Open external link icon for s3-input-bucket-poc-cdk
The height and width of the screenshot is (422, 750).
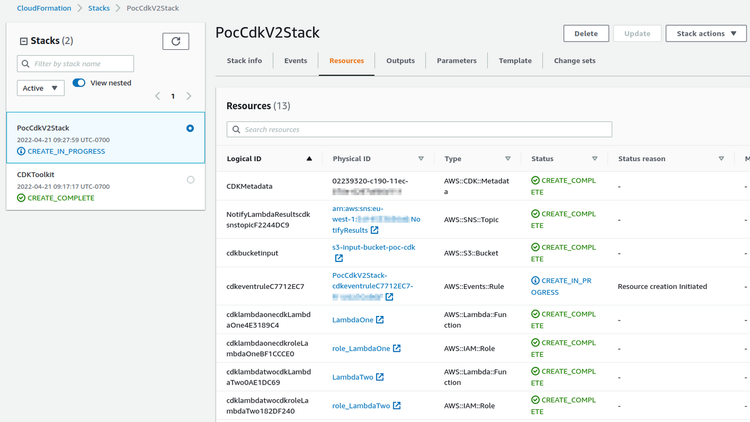pyautogui.click(x=339, y=258)
